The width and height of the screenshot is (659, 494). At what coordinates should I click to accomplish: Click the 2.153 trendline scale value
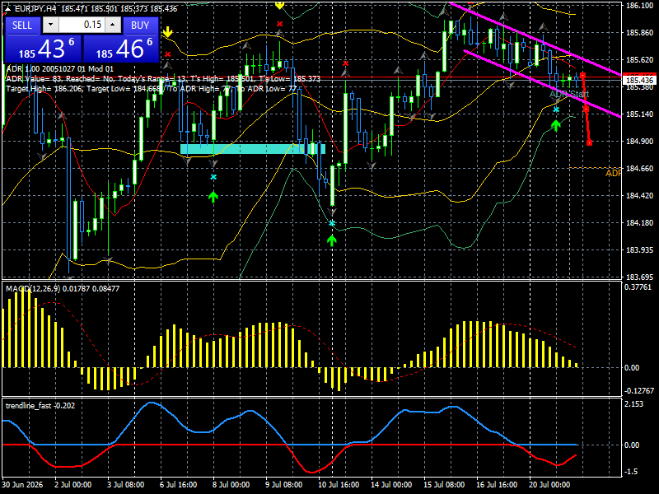(x=634, y=403)
